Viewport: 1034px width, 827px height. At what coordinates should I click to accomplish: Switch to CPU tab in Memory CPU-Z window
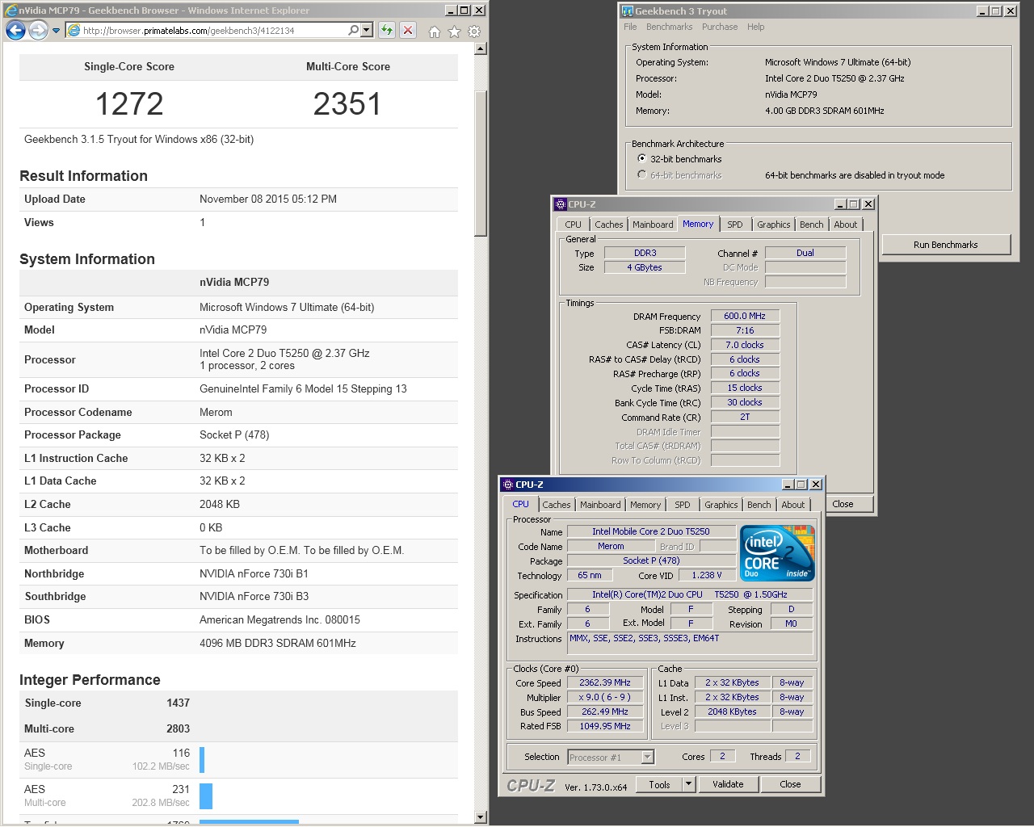point(573,225)
